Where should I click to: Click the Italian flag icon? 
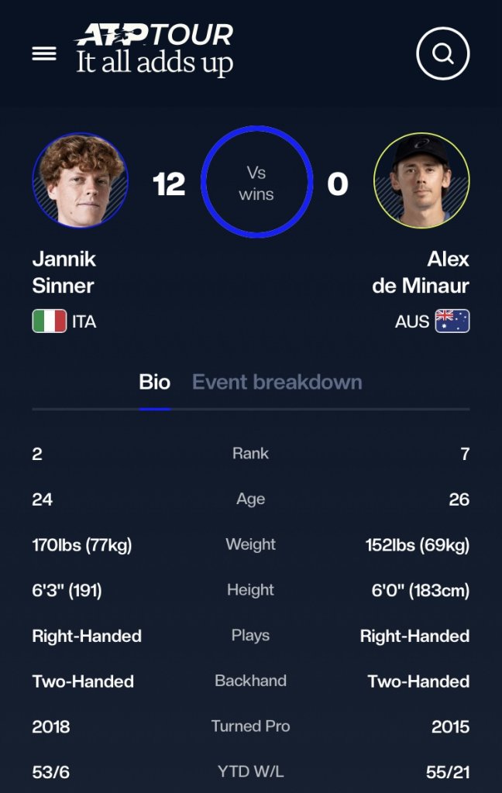(x=50, y=321)
